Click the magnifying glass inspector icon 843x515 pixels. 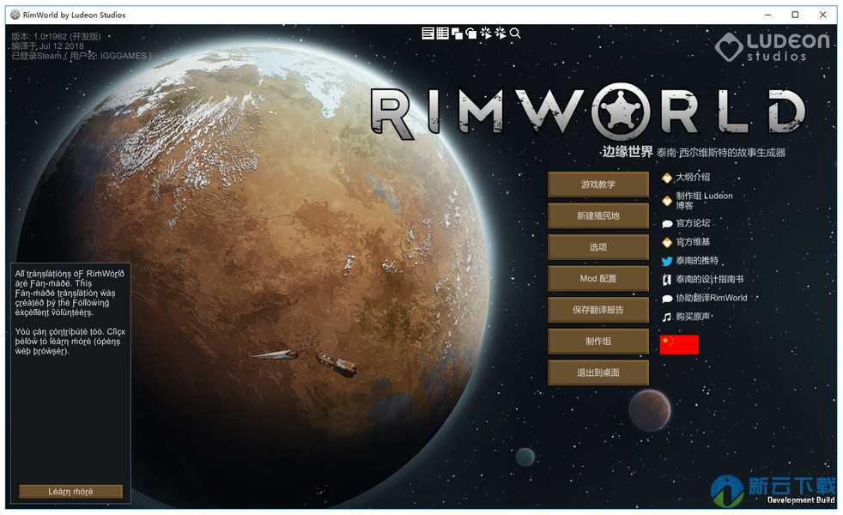point(515,33)
